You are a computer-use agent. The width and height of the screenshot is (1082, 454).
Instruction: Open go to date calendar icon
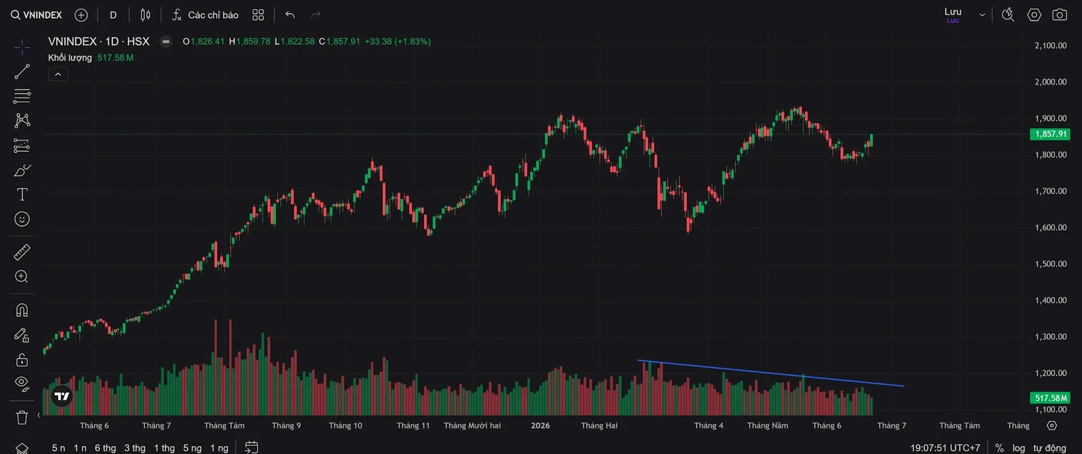tap(252, 447)
